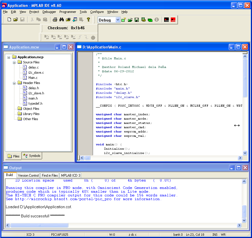Open the Tools menu
Viewport: 252px width, 238px height.
click(x=83, y=12)
